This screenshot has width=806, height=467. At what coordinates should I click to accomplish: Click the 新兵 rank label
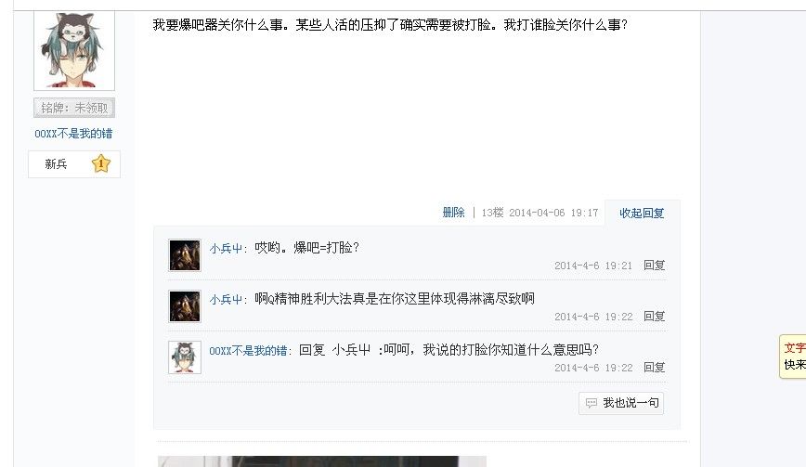coord(56,164)
